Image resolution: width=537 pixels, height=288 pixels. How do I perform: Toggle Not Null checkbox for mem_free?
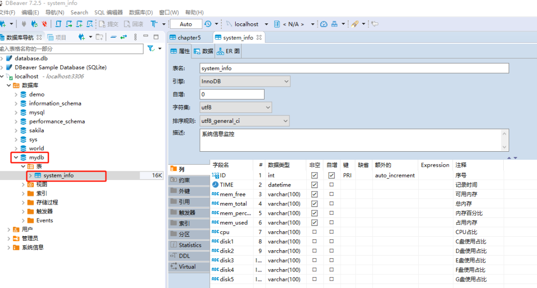click(314, 194)
